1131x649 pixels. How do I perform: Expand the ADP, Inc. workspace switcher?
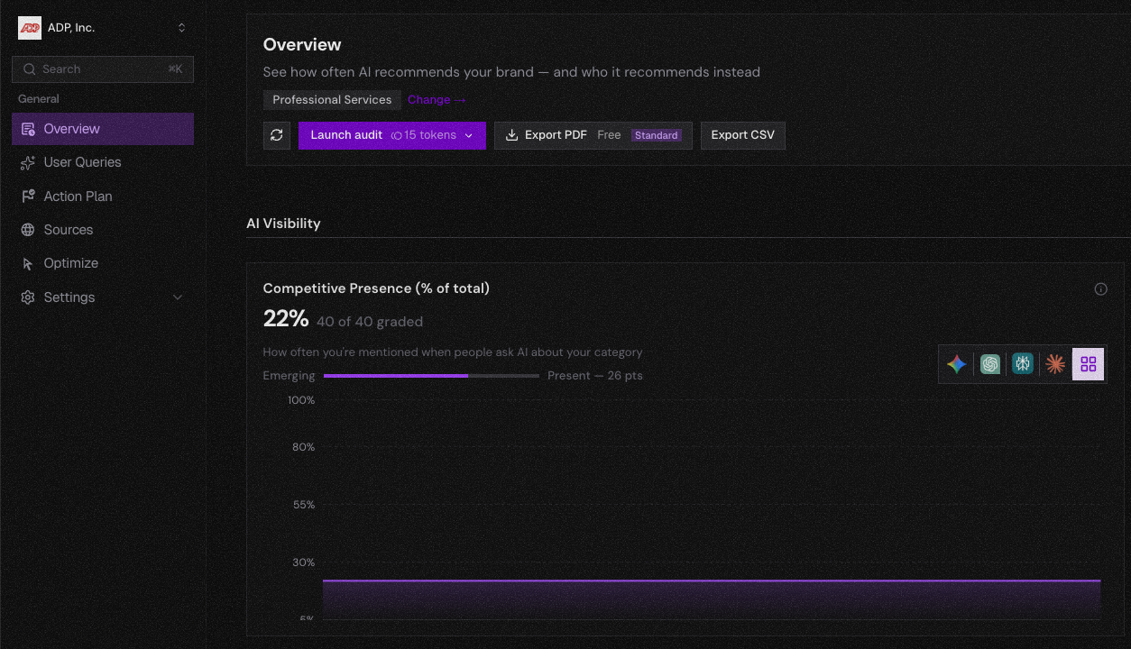[x=181, y=28]
